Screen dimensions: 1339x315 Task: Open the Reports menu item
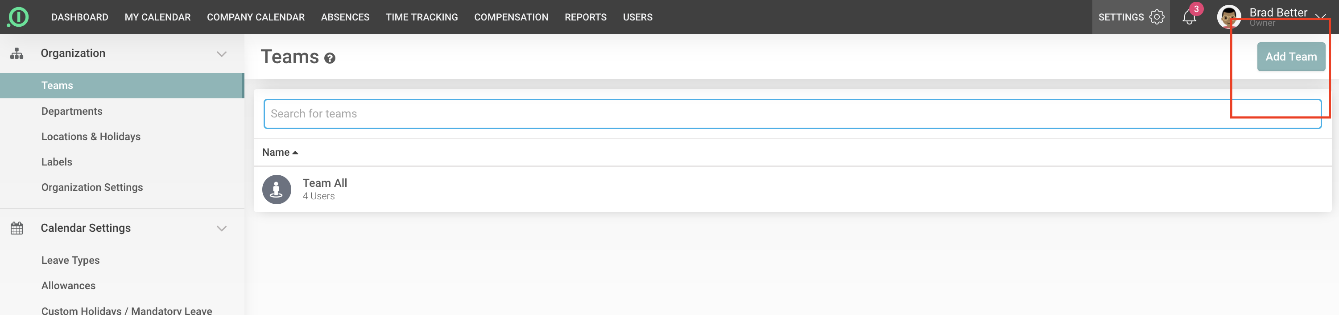point(585,17)
